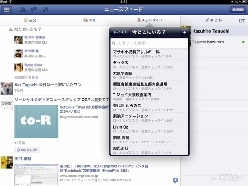Select the 近況 status tab
This screenshot has height=186, width=248.
click(x=30, y=20)
